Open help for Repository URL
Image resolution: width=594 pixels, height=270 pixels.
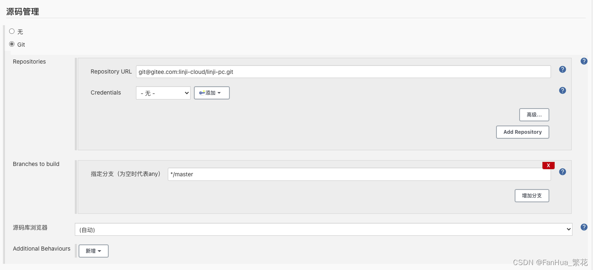pos(562,69)
